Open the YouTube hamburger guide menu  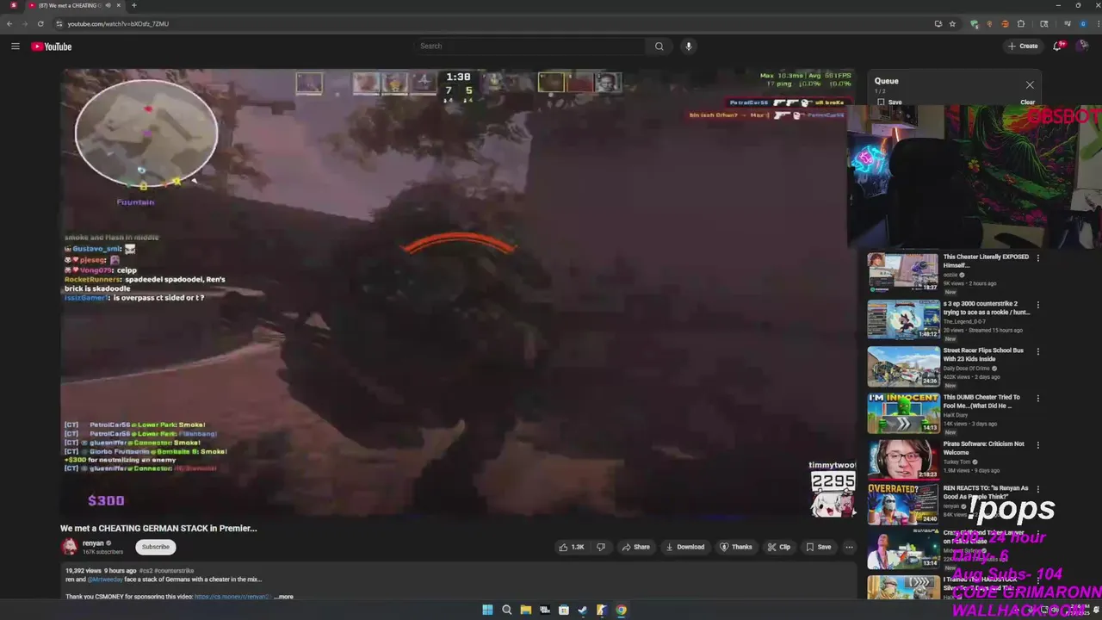(x=15, y=46)
